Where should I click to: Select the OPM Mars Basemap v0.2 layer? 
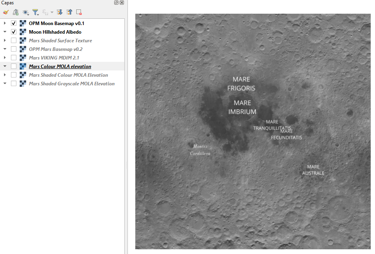tap(56, 49)
